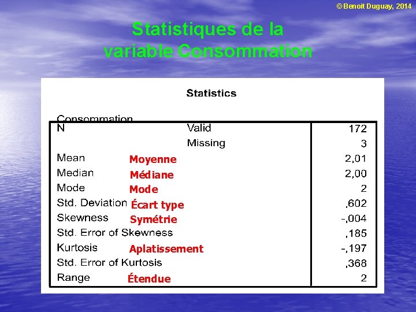Click the red 'Symétrie' annotation
The width and height of the screenshot is (416, 312).
click(153, 220)
